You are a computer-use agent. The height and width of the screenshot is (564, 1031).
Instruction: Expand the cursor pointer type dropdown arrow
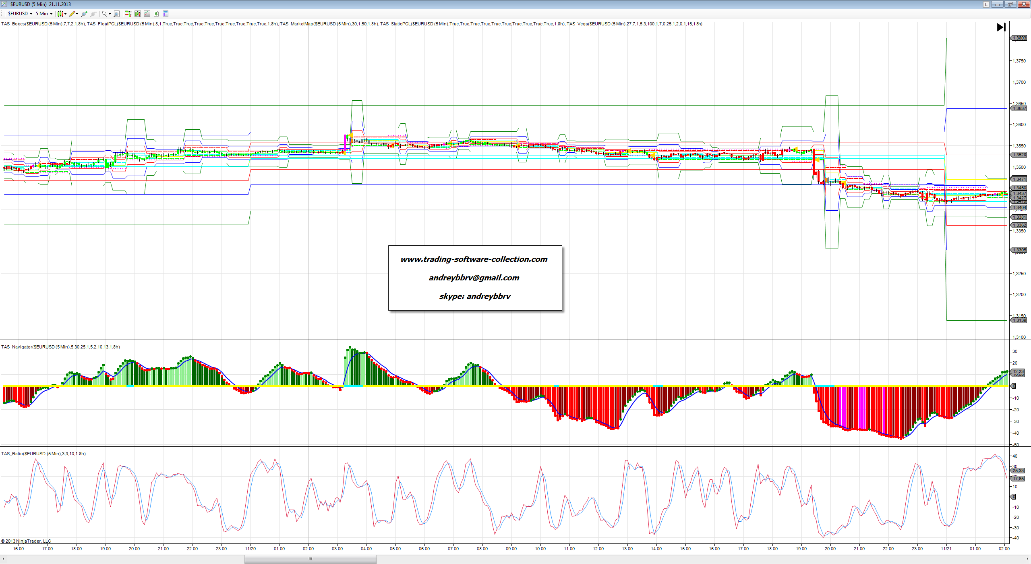(x=110, y=14)
